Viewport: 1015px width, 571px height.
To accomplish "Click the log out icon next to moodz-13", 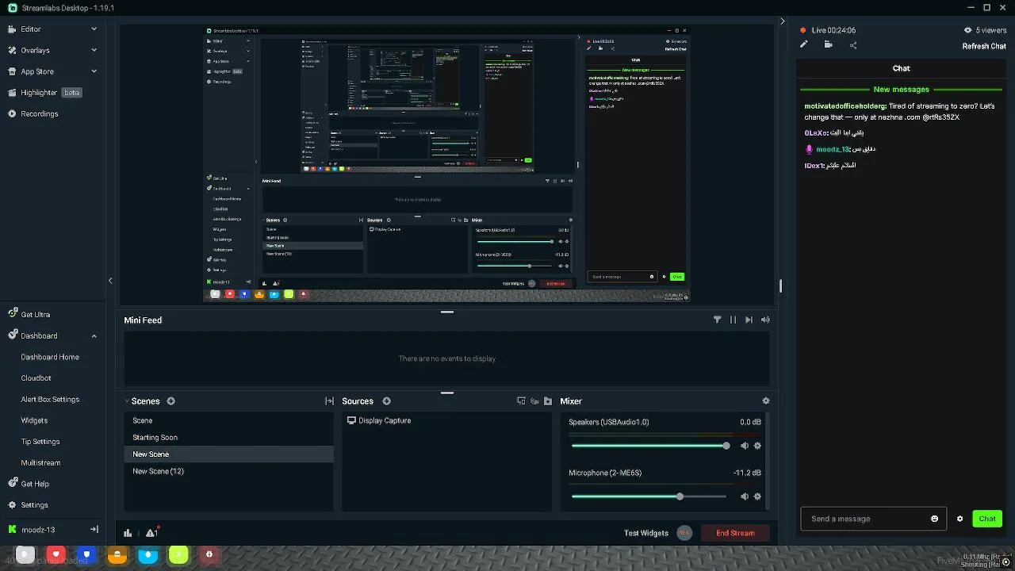I will (94, 530).
